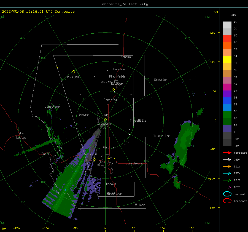Pick the purple 39 dBZ color swatch

pos(227,94)
